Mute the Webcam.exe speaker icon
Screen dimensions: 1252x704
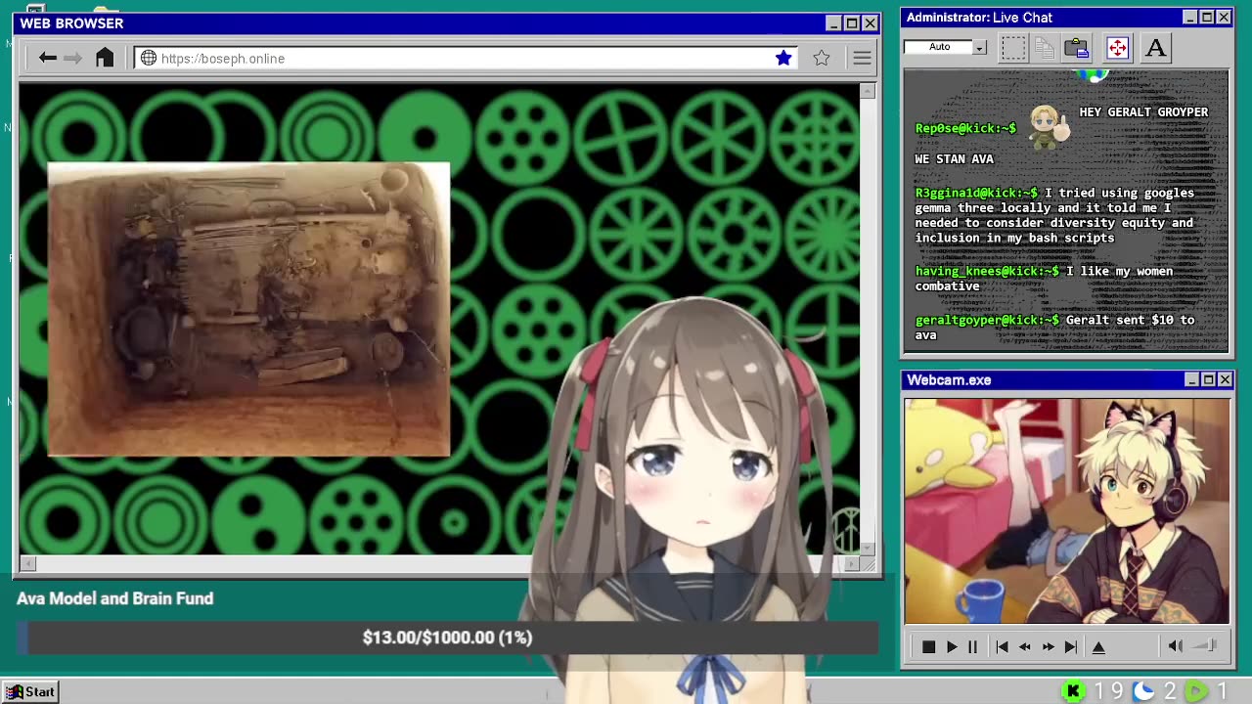tap(1175, 645)
